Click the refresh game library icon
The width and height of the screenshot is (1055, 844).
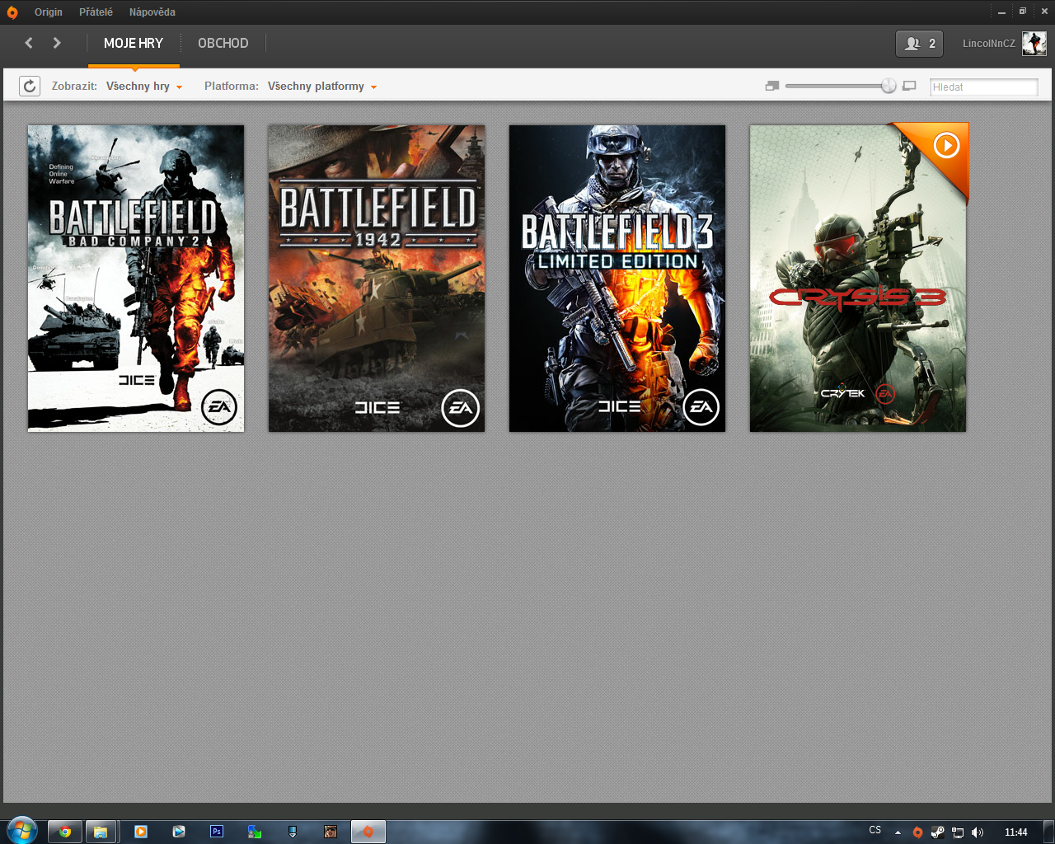click(x=30, y=86)
